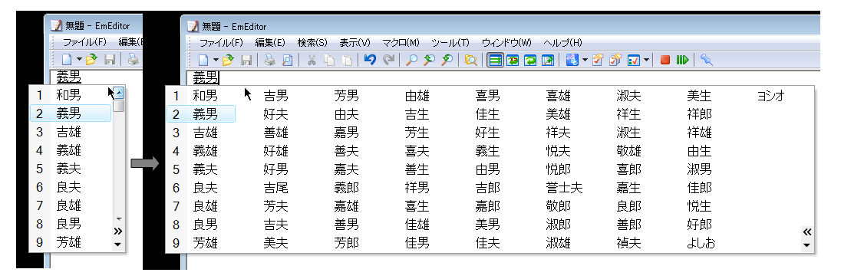Image resolution: width=841 pixels, height=279 pixels.
Task: Toggle Wrap by Characters icon
Action: 513,60
